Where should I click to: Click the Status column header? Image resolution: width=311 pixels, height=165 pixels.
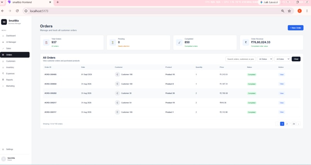(x=249, y=67)
